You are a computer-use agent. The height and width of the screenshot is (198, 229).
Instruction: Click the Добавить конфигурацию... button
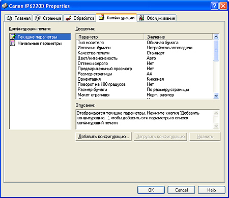(x=103, y=137)
